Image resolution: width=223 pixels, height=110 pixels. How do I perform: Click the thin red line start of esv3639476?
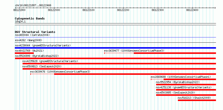pos(42,74)
